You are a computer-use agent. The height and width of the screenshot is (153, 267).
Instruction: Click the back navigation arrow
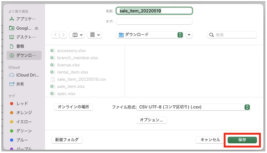coord(56,35)
